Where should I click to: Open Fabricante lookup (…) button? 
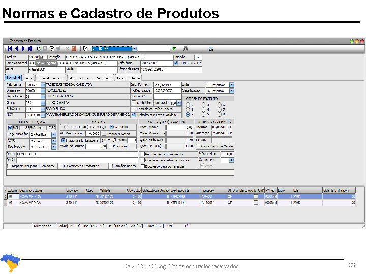[43, 85]
